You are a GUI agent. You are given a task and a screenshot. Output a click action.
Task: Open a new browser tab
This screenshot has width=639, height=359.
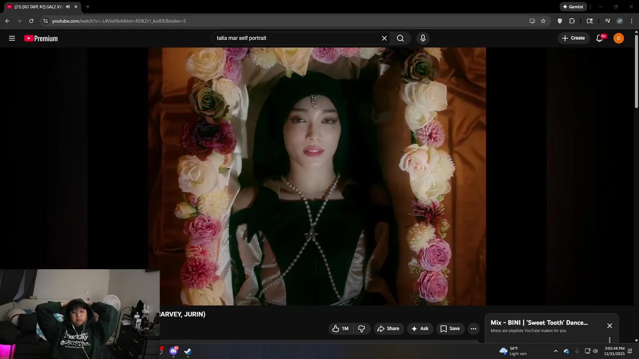(x=88, y=7)
